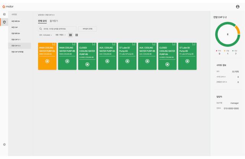
Task: Click the 안양 CHP 2-2 title in the right panel
Action: pos(220,17)
